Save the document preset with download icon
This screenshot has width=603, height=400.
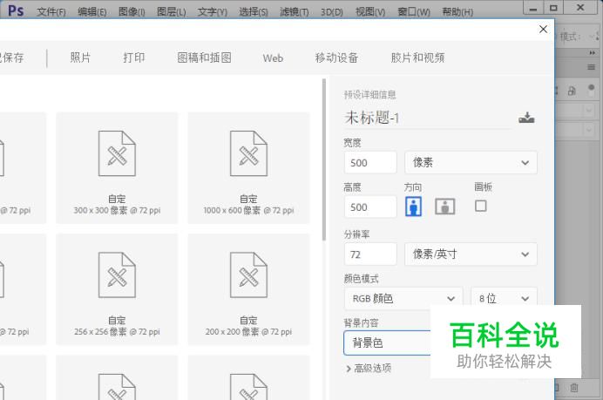tap(526, 118)
